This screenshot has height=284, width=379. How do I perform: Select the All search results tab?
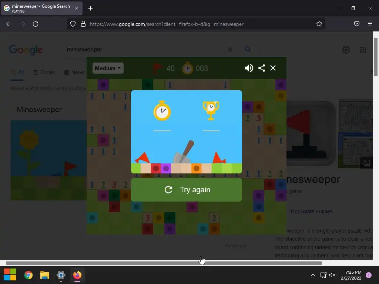coord(17,72)
